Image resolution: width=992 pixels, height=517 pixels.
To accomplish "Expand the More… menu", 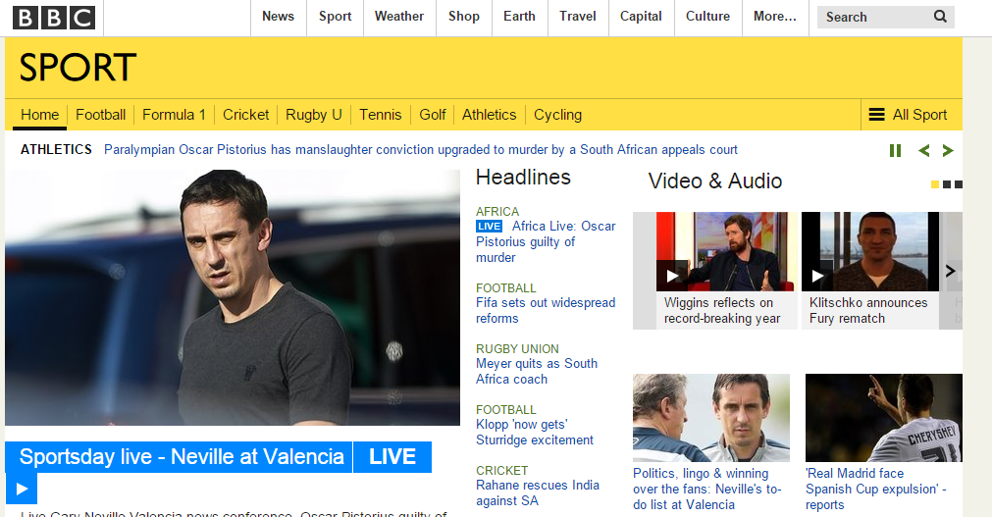I will [x=775, y=17].
